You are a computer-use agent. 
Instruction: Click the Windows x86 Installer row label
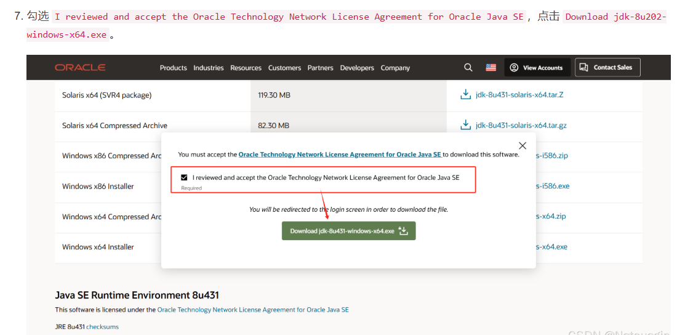(98, 187)
